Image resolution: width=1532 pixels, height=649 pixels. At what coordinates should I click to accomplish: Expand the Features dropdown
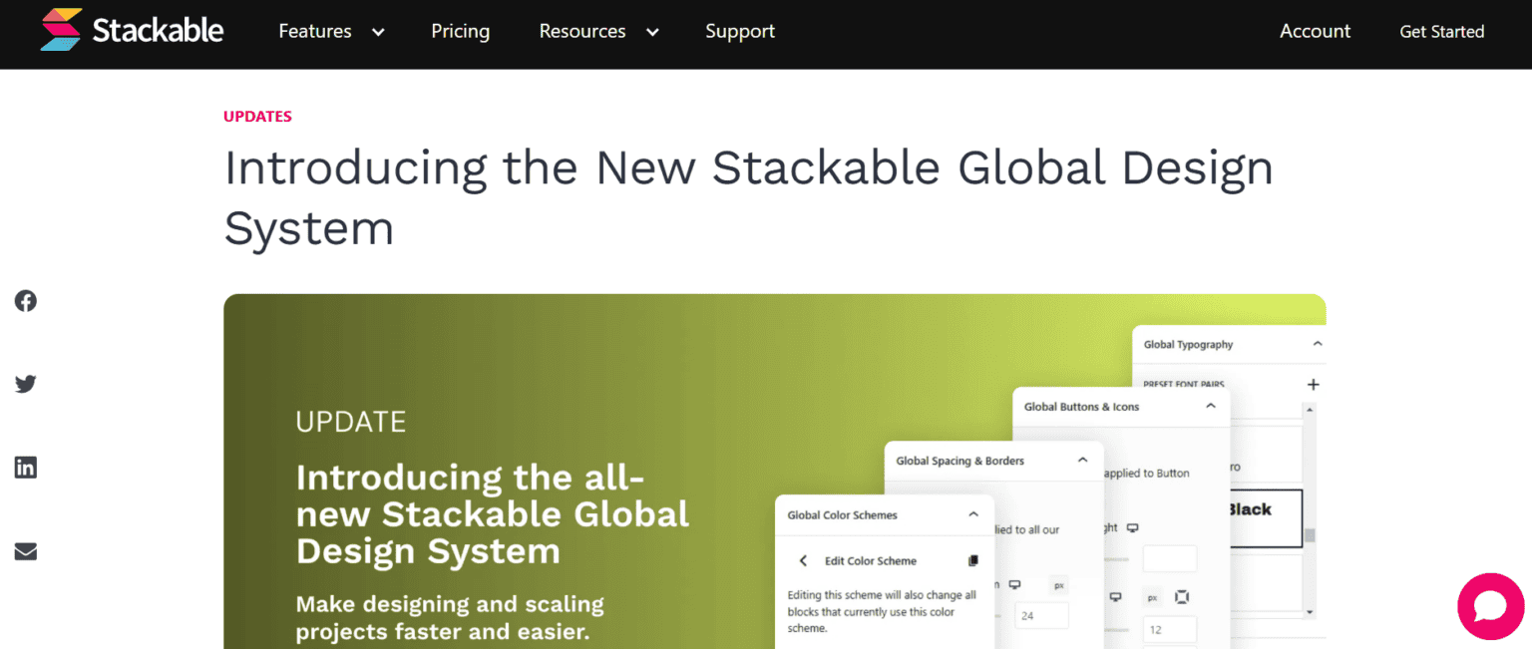coord(331,31)
